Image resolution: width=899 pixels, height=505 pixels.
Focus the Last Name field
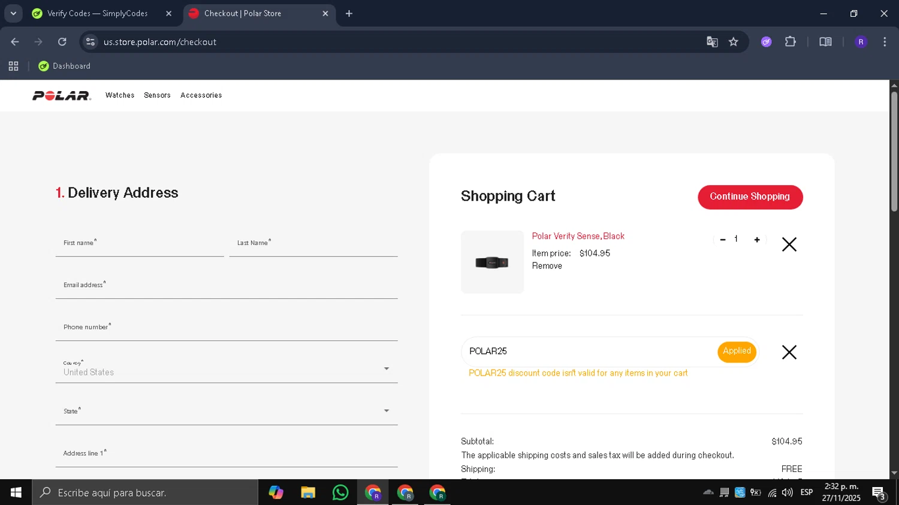313,243
